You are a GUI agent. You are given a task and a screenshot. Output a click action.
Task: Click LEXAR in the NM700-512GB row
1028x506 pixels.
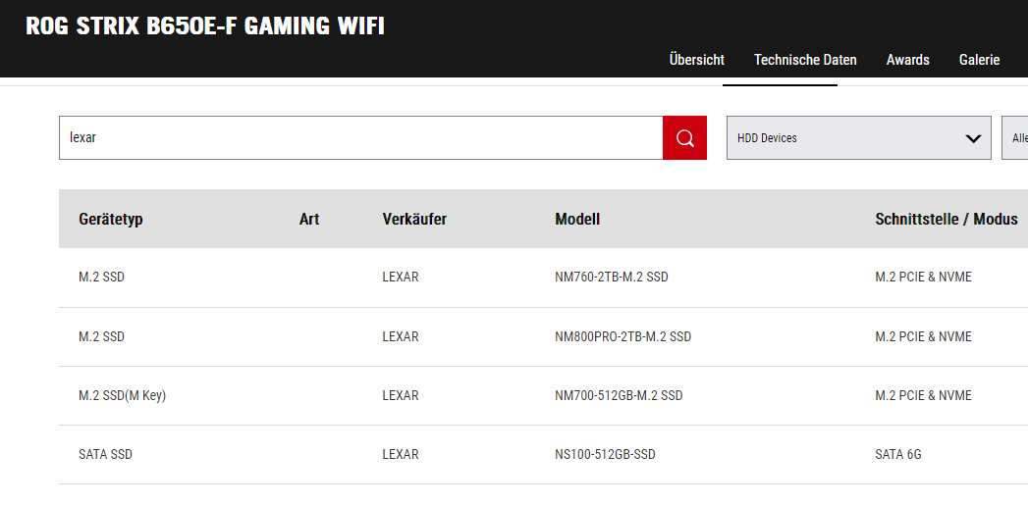tap(401, 395)
